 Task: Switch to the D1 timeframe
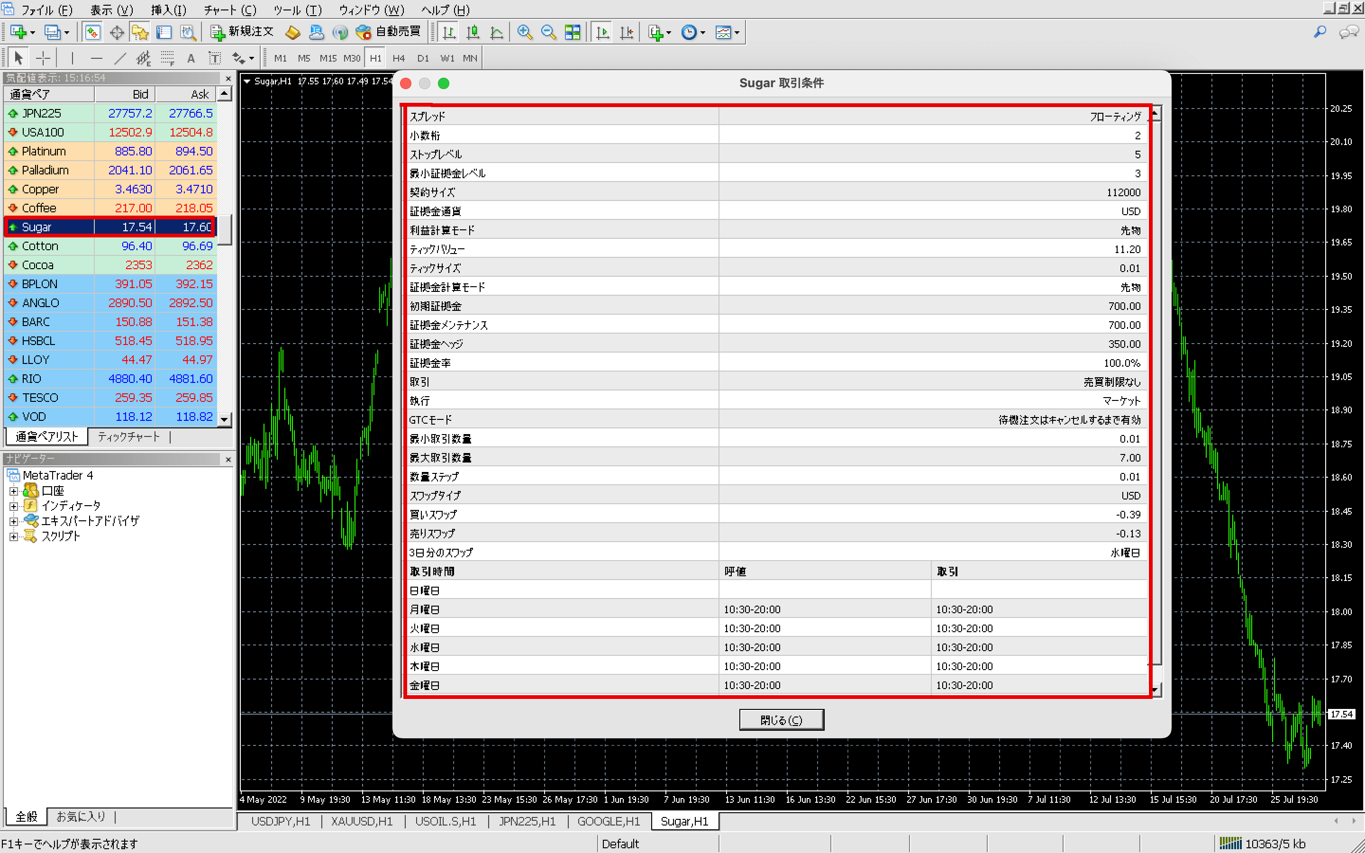pyautogui.click(x=423, y=58)
